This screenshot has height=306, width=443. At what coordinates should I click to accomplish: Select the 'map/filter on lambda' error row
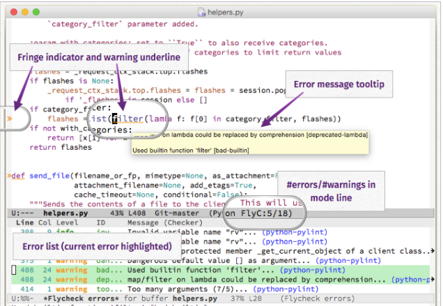point(220,280)
